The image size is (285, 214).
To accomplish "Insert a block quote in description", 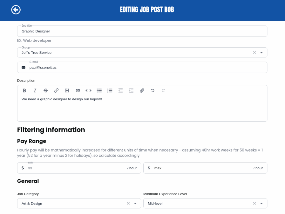I will pos(78,90).
